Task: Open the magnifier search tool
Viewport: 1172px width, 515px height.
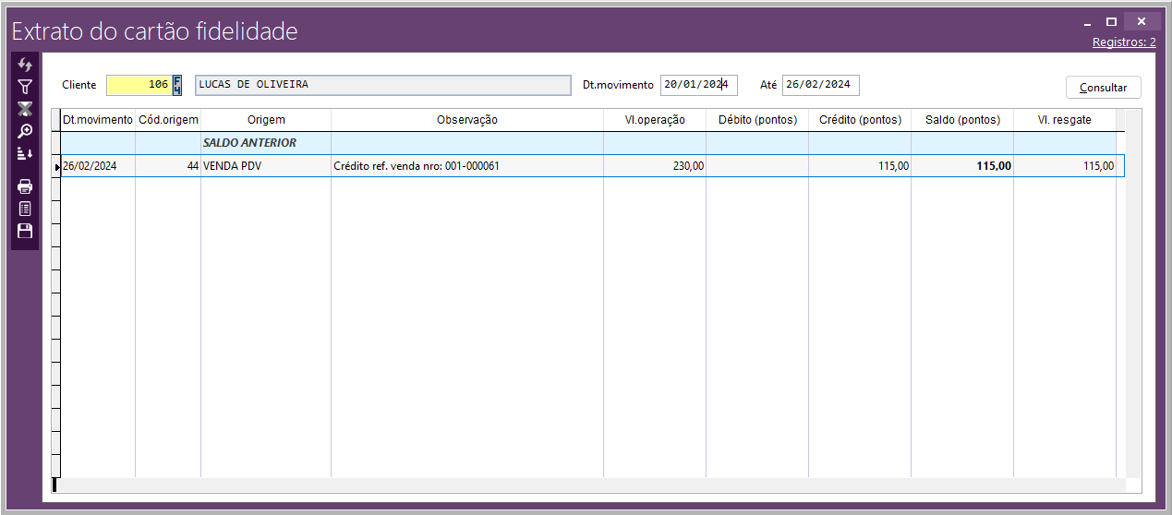Action: pos(25,131)
